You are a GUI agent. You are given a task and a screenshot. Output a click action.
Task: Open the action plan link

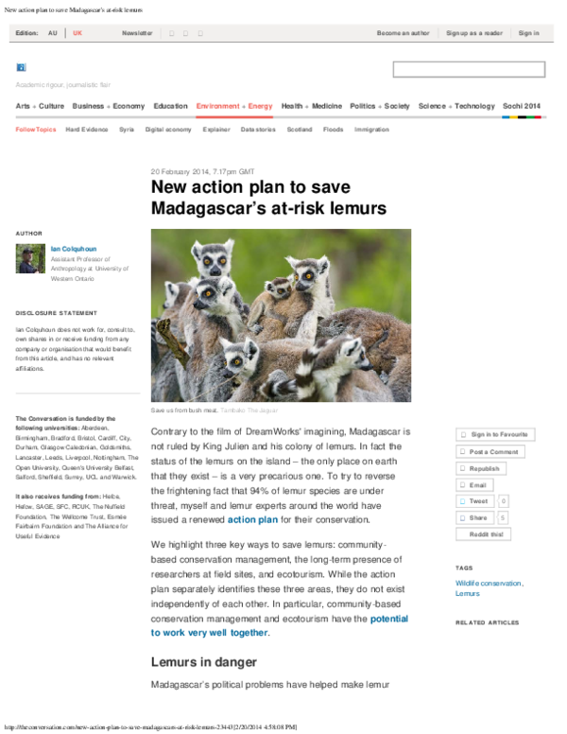(x=252, y=519)
